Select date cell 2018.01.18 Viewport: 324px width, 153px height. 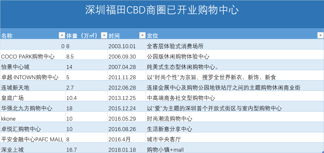(x=127, y=148)
